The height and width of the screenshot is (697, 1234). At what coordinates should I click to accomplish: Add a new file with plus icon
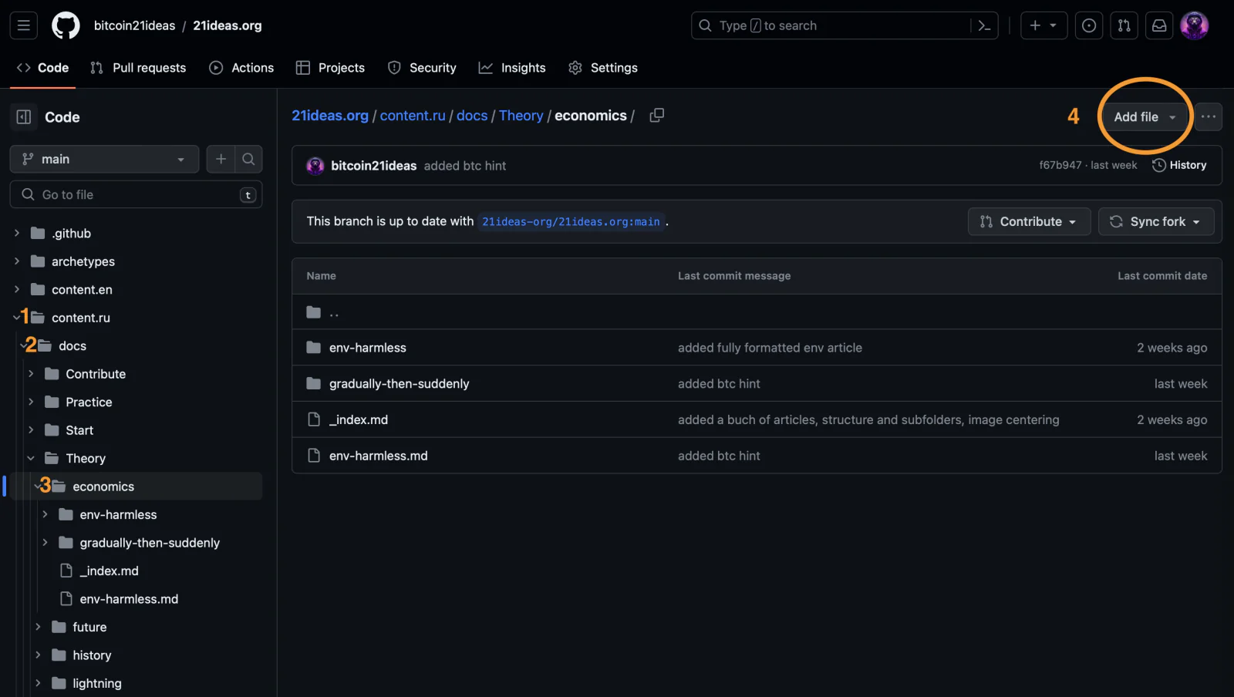[221, 159]
